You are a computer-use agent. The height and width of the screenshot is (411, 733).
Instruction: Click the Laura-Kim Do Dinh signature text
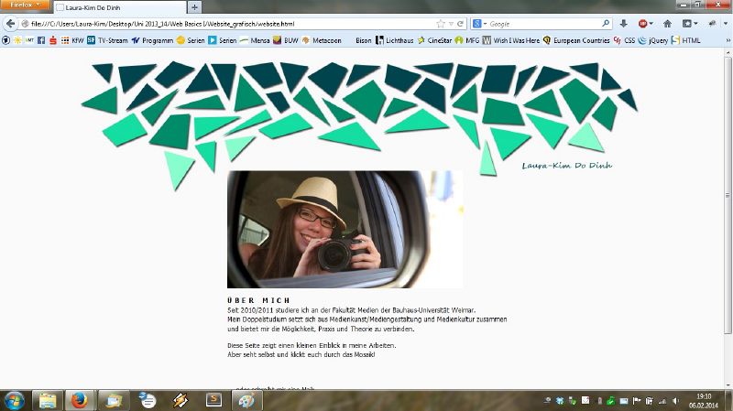[566, 166]
